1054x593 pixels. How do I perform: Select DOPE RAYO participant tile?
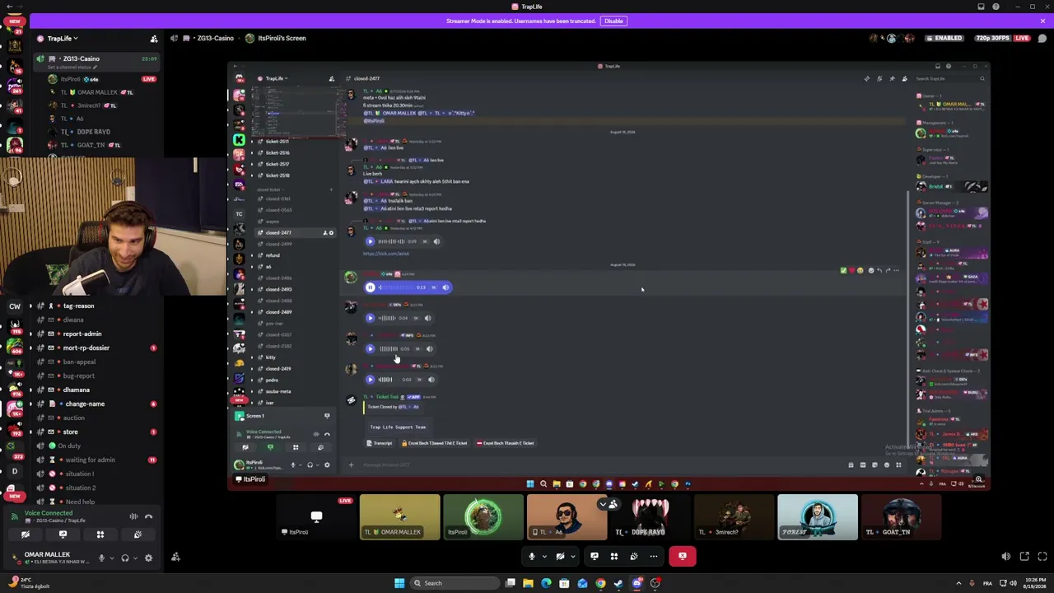click(651, 517)
